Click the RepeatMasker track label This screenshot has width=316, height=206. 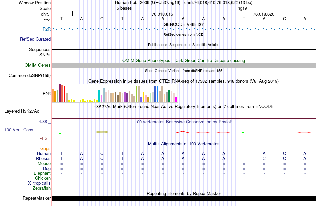point(37,198)
